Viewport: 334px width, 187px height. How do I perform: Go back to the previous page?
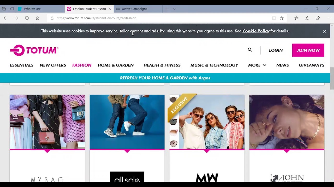click(5, 18)
